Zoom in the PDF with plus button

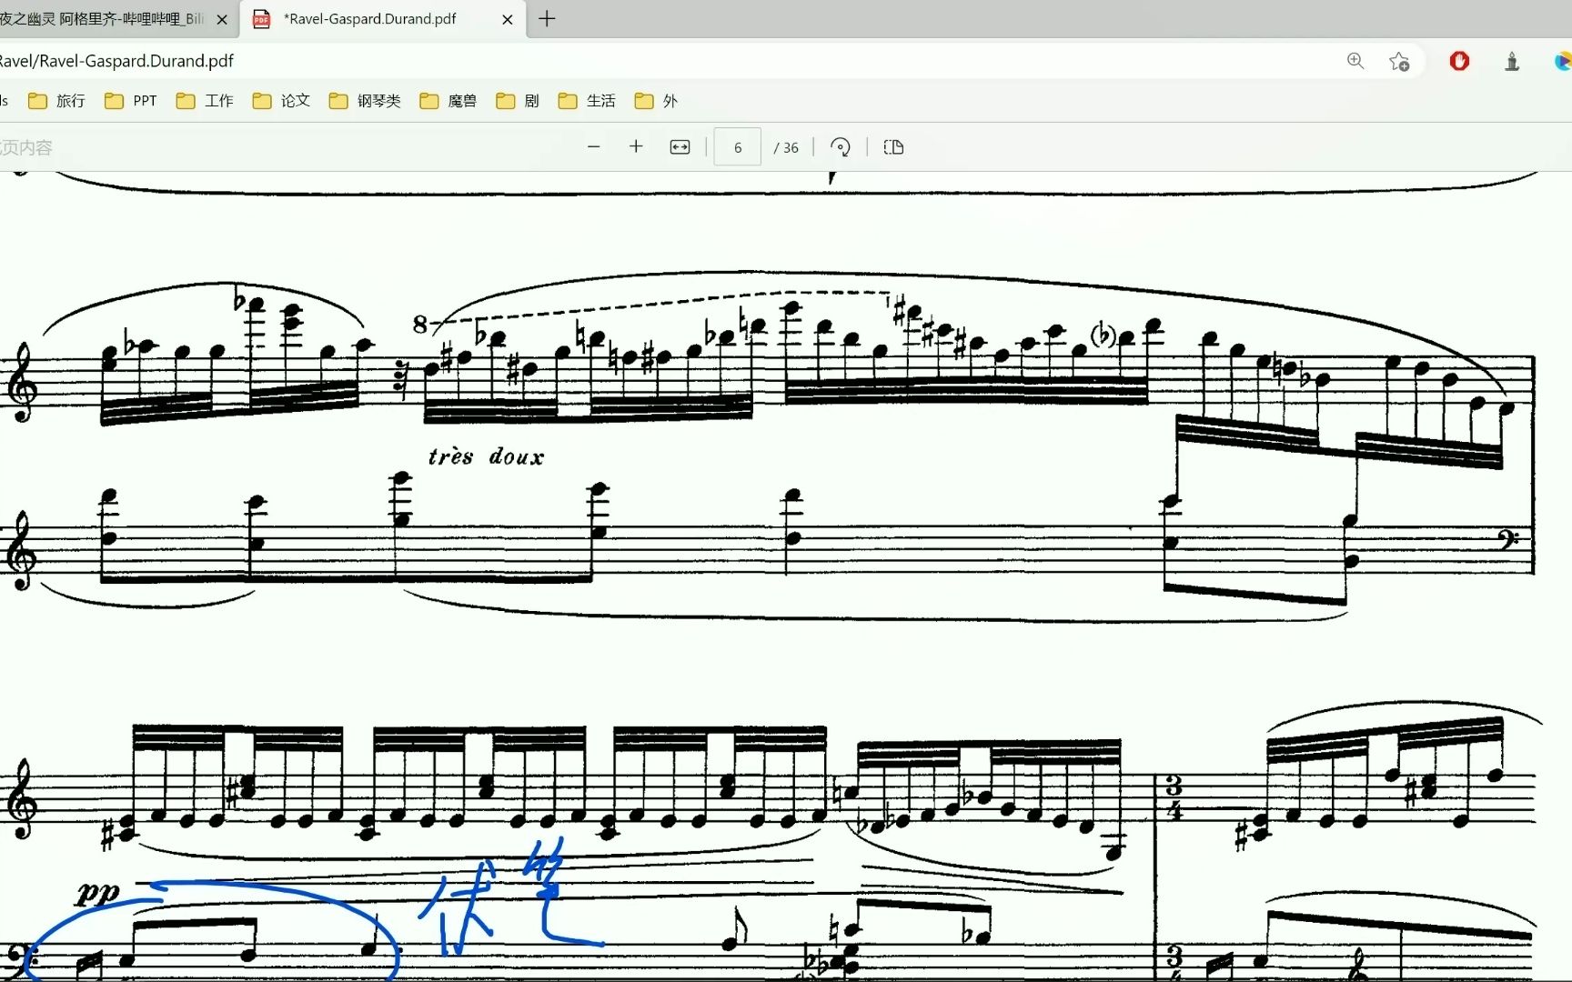pyautogui.click(x=636, y=146)
